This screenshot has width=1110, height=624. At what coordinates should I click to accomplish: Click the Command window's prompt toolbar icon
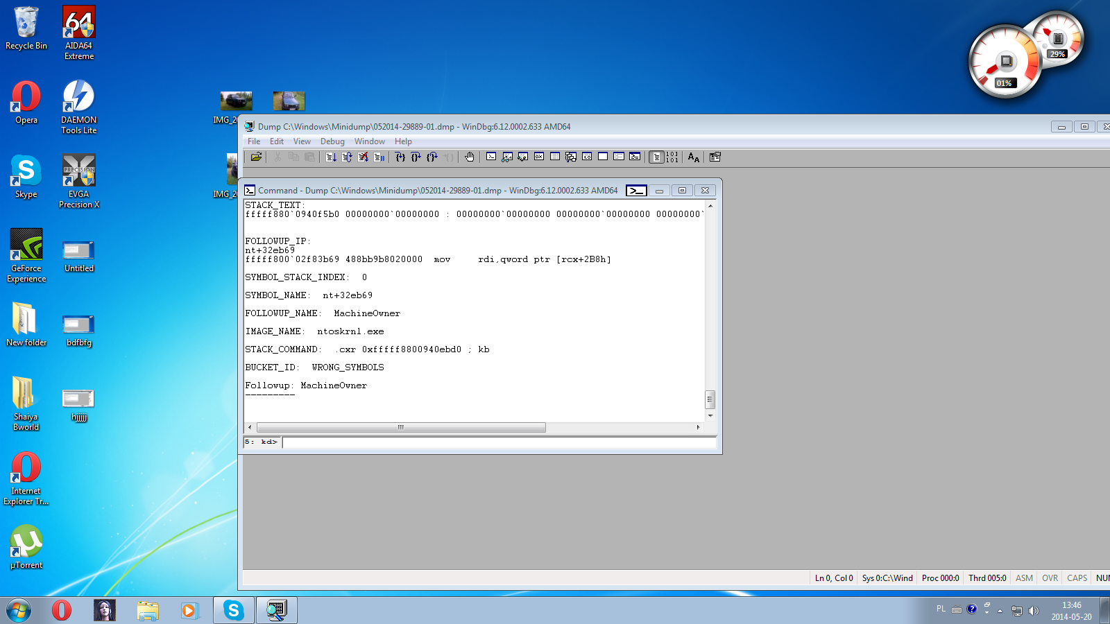pos(636,191)
